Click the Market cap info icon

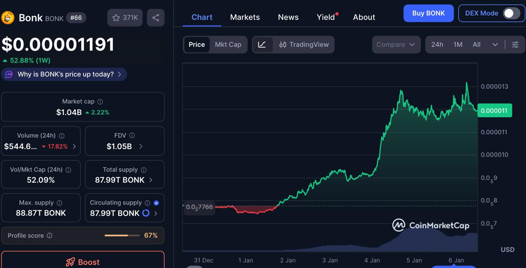click(100, 102)
